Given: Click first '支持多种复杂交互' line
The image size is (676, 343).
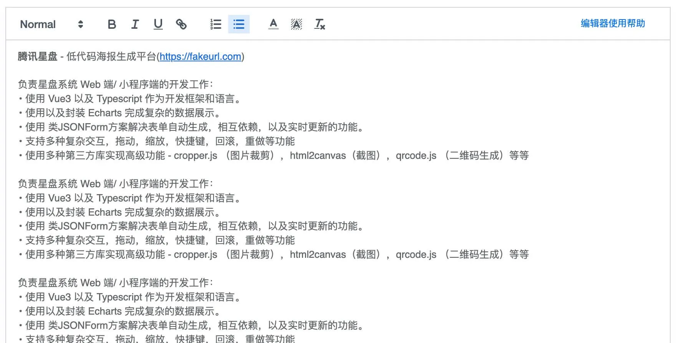Looking at the screenshot, I should pos(157,141).
